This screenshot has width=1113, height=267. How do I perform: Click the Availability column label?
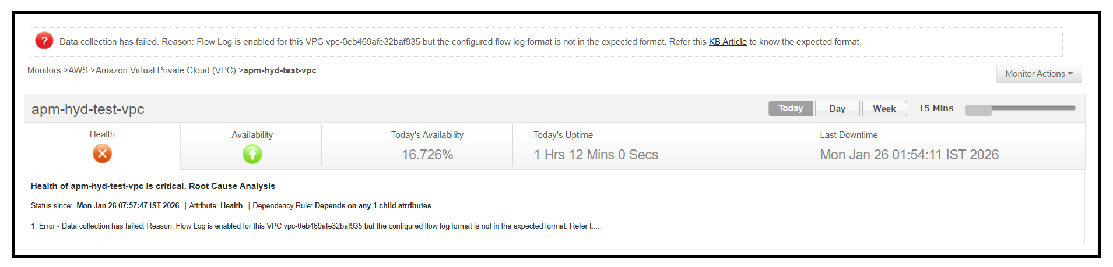point(252,135)
